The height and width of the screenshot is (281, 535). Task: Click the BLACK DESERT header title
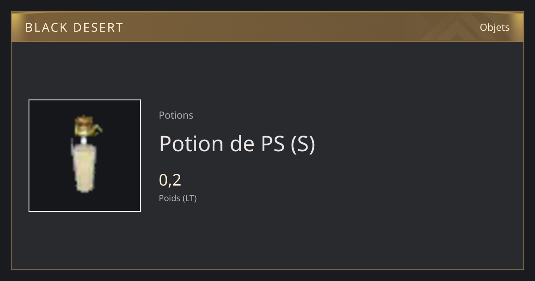[74, 28]
